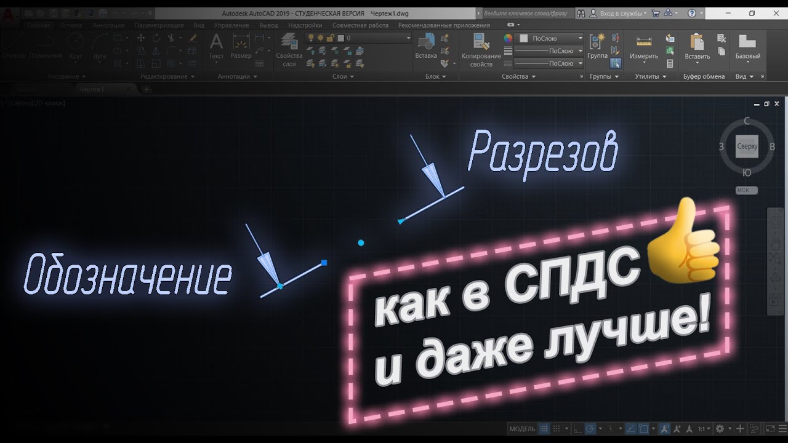Click the layer color swatch square
The width and height of the screenshot is (788, 443).
click(339, 38)
